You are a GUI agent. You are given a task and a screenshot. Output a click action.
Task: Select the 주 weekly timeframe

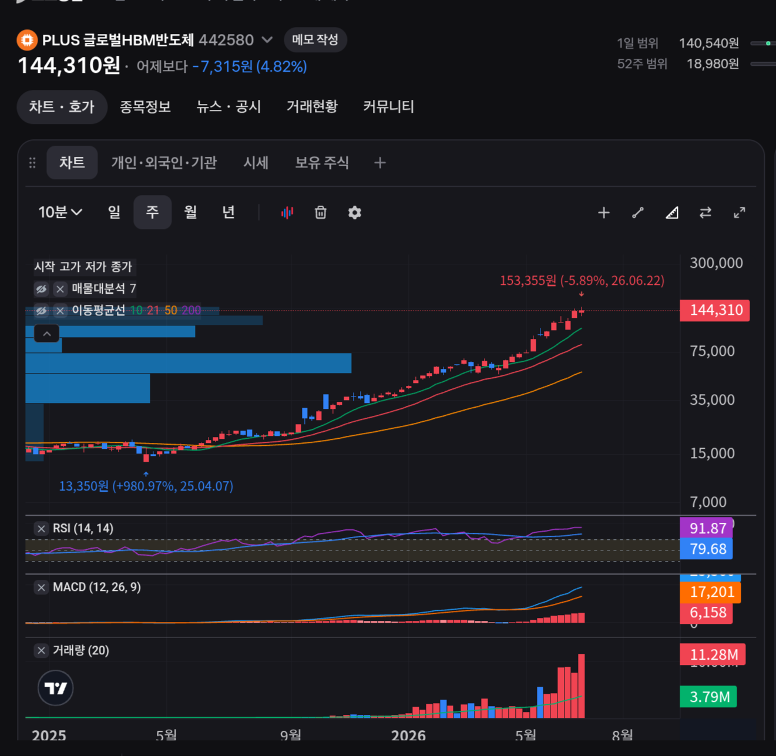152,212
